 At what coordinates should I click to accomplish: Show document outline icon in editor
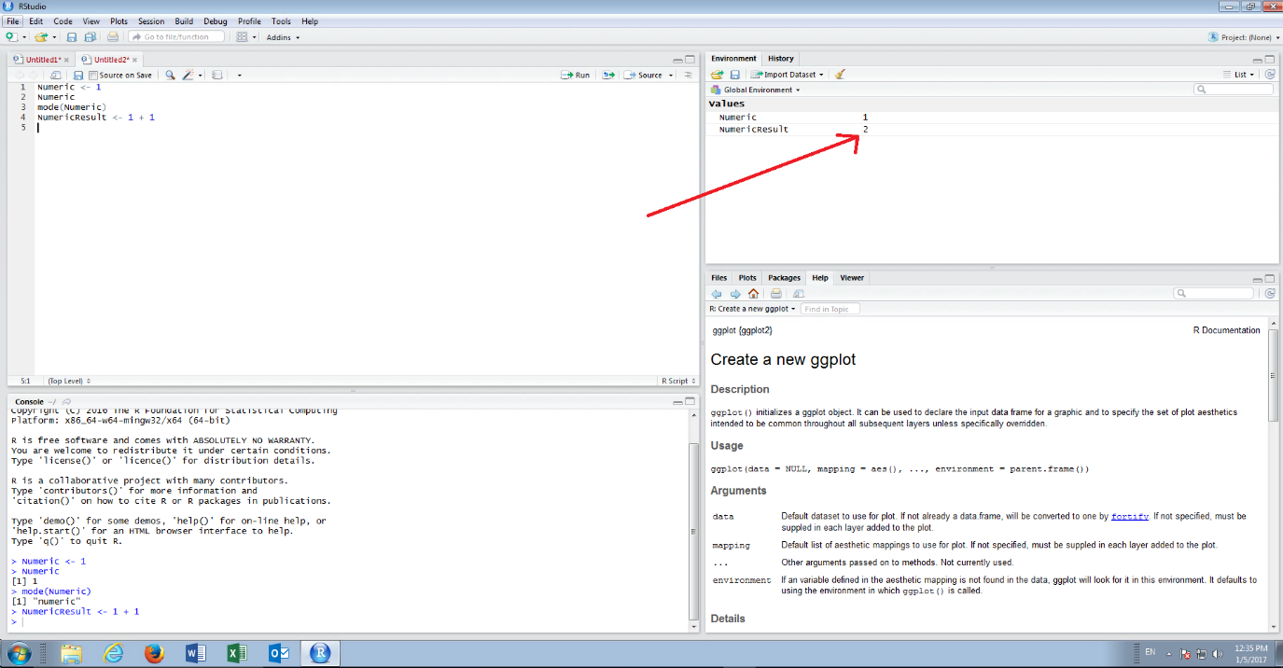click(x=689, y=75)
